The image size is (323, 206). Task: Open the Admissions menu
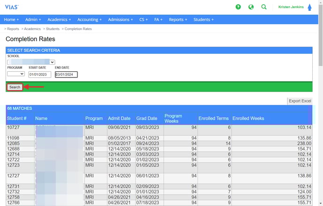tap(121, 20)
